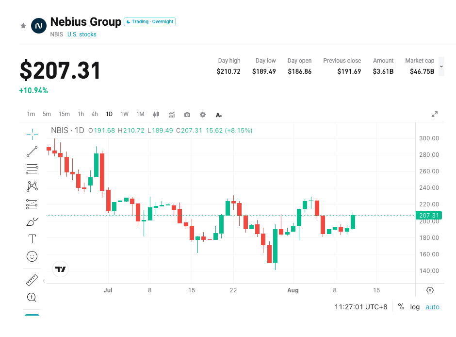Switch to the 4h timeframe

(x=95, y=114)
